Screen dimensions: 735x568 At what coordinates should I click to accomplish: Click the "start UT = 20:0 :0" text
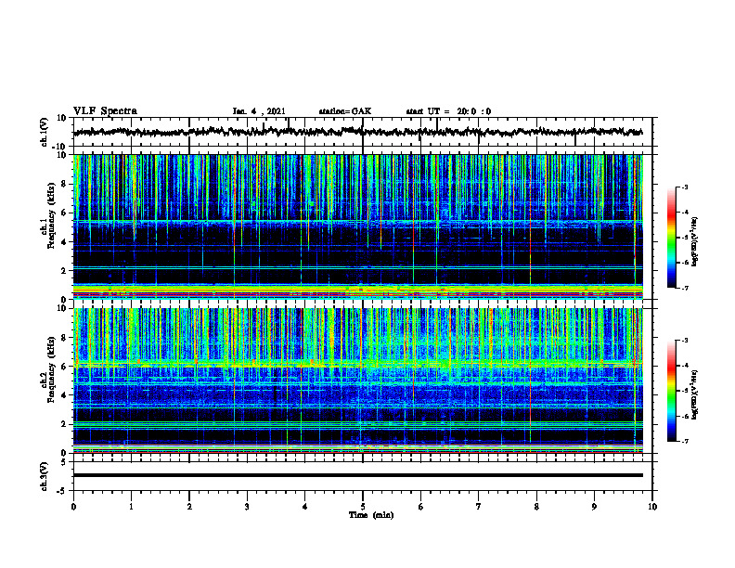tap(448, 111)
